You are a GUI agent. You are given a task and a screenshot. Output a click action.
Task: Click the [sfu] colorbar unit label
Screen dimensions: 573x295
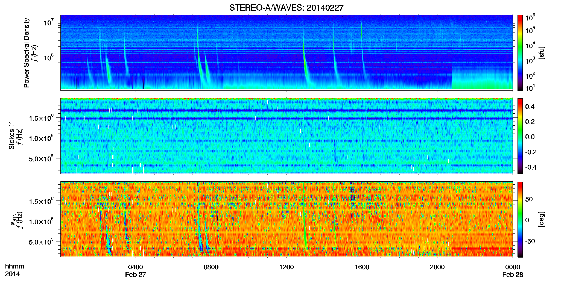(542, 53)
